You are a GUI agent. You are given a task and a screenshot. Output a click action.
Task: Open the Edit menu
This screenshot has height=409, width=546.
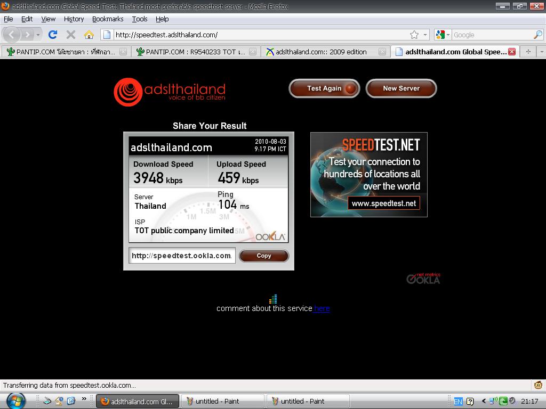click(x=27, y=19)
